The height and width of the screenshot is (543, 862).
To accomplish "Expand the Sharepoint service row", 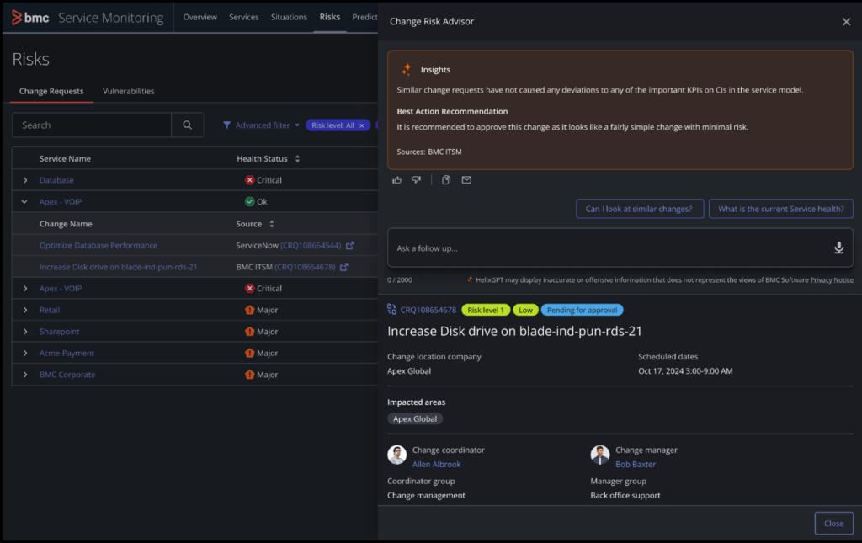I will pos(25,332).
